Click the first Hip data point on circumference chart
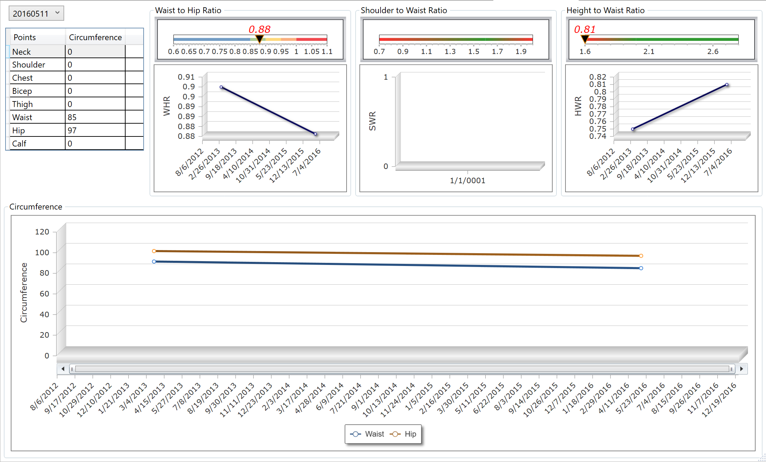 point(154,251)
